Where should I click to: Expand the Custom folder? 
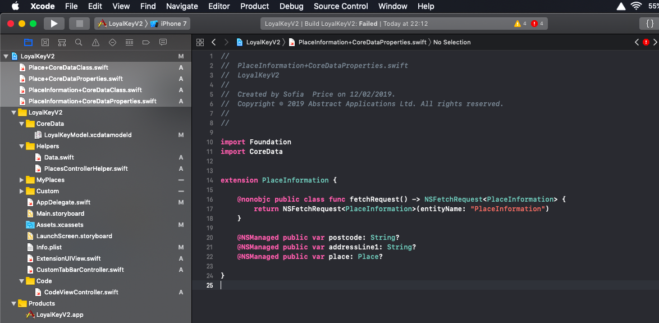[x=21, y=191]
